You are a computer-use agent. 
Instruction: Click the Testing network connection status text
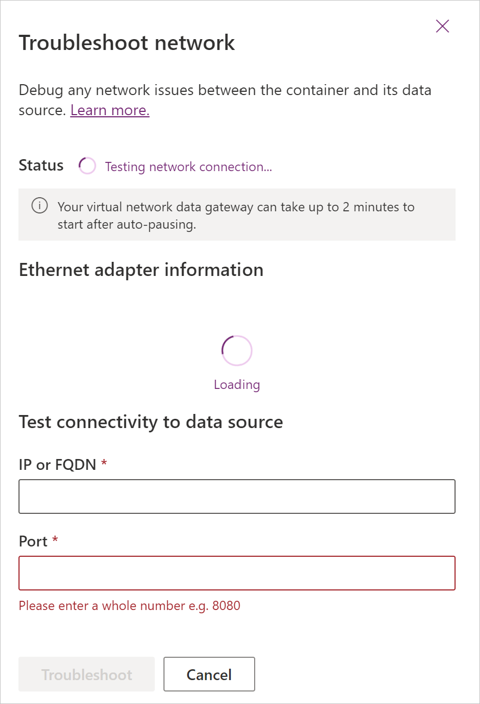188,167
